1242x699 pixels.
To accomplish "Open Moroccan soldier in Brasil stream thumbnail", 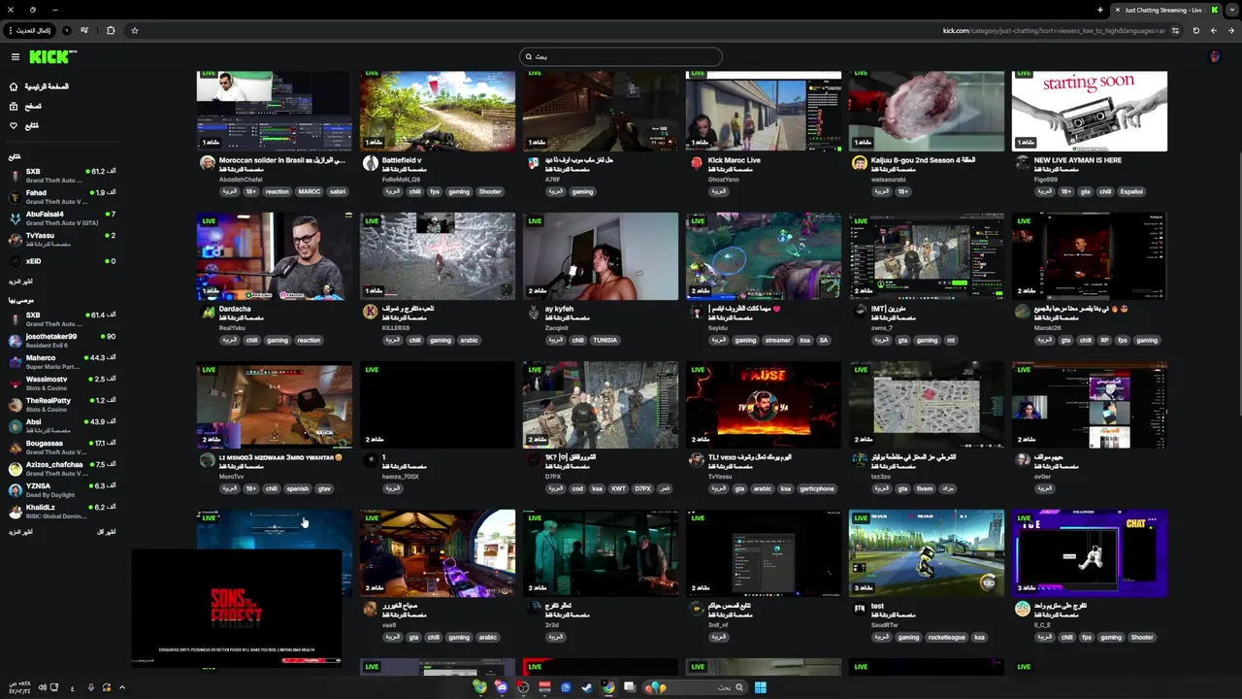I will [274, 110].
